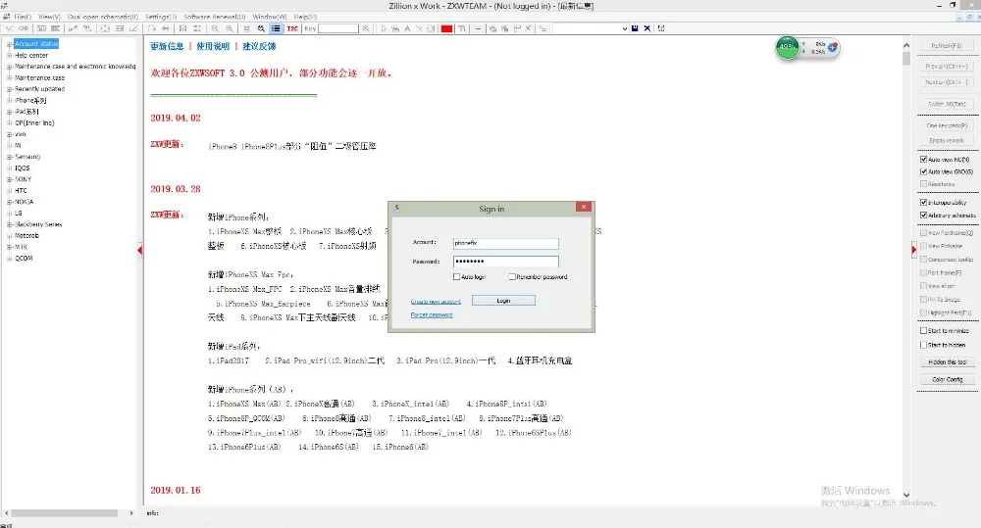981x528 pixels.
Task: Click Create new account link
Action: pos(436,302)
